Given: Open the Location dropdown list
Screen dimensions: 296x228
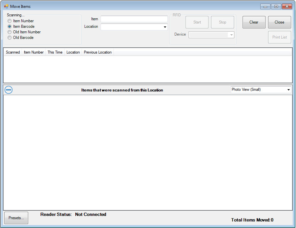Looking at the screenshot, I should pos(165,27).
